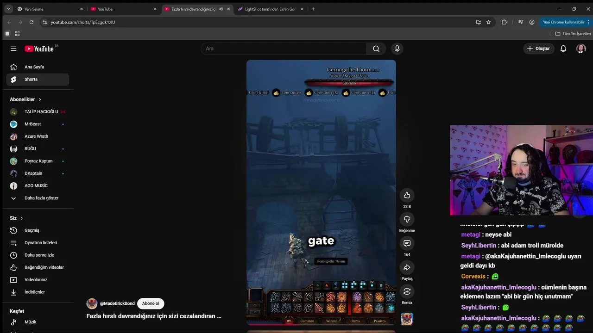Remix this Short
Screen dimensions: 593x333
click(x=407, y=291)
